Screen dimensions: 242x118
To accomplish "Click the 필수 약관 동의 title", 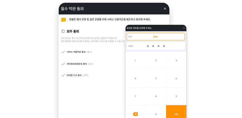I will click(x=72, y=9).
